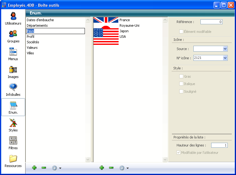
Task: Expand the Source dropdown
Action: point(225,49)
